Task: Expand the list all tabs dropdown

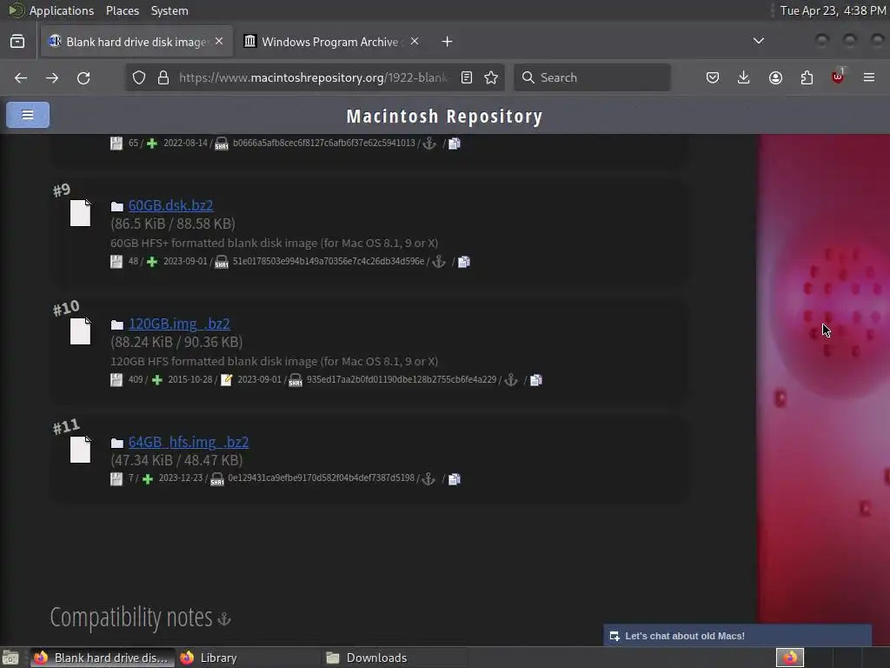Action: (758, 41)
